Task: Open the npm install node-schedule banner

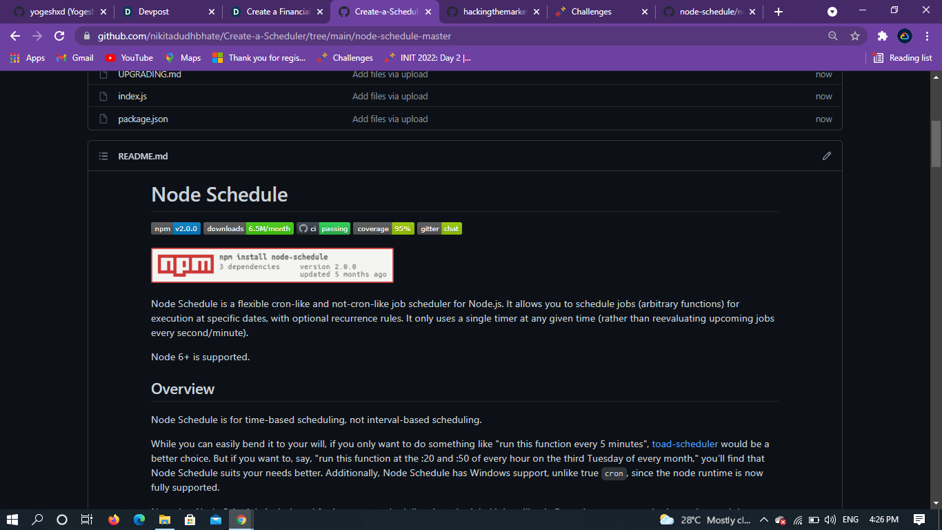Action: (x=272, y=265)
